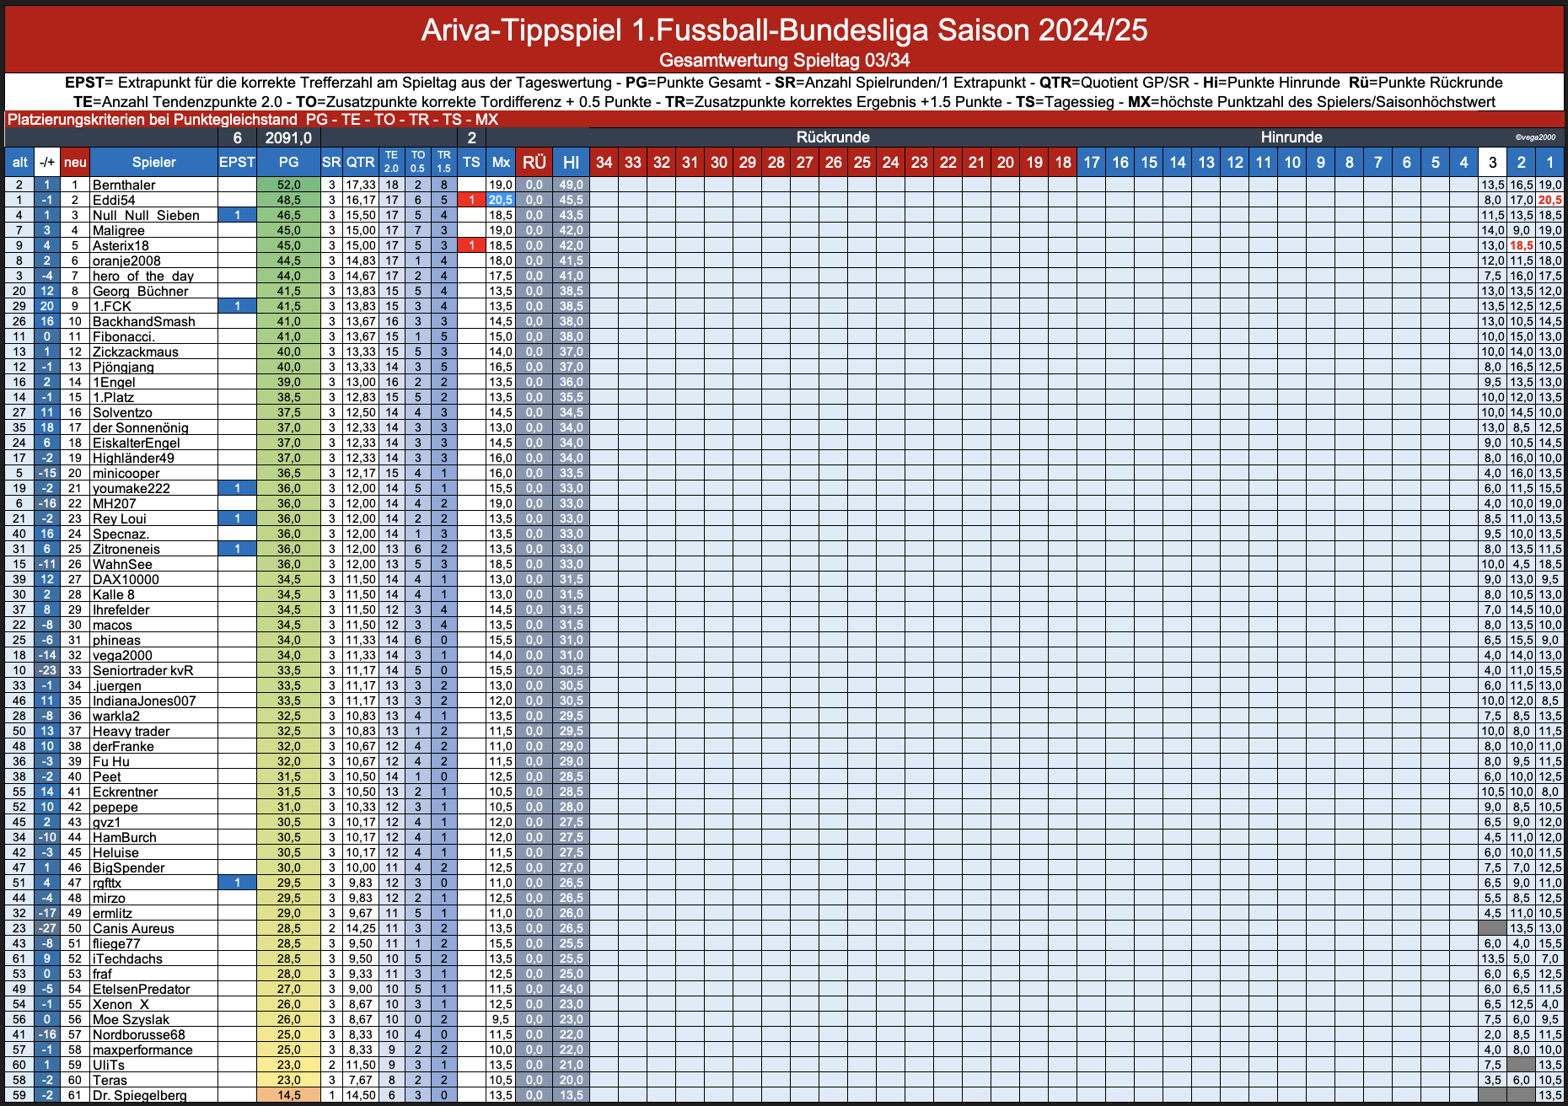The height and width of the screenshot is (1106, 1568).
Task: Click the 'Hinrunde' section label
Action: pyautogui.click(x=1291, y=137)
